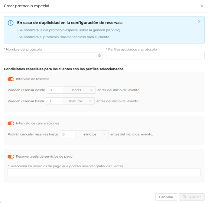Focus the Nombre del protocolo field

(x=53, y=56)
